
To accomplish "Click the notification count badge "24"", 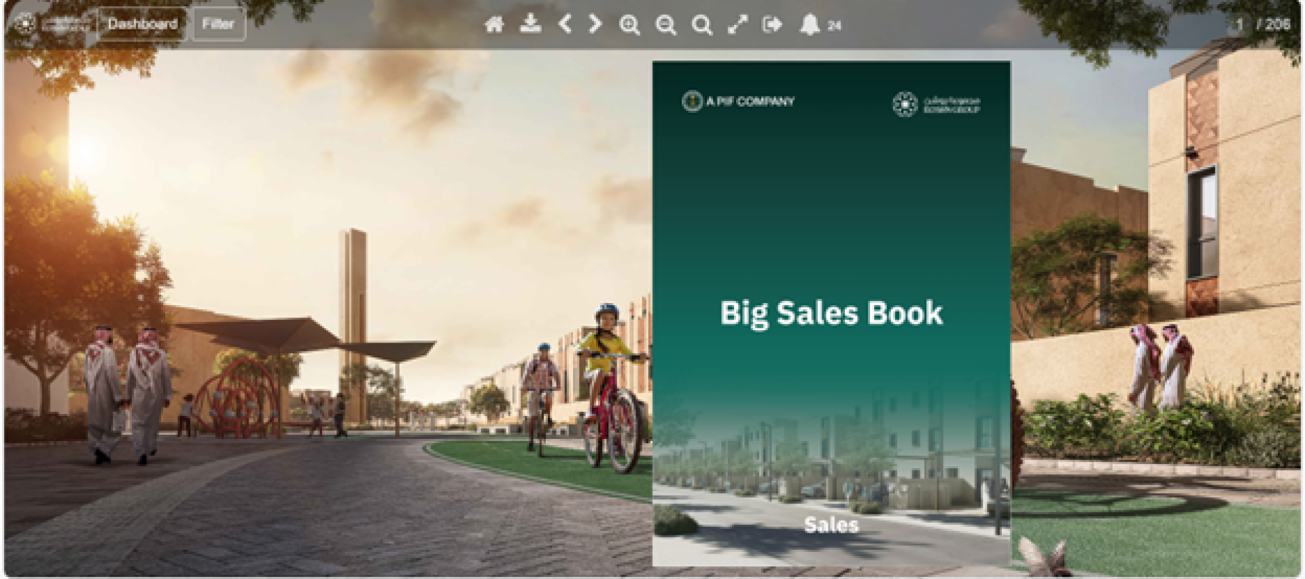I will (x=835, y=26).
